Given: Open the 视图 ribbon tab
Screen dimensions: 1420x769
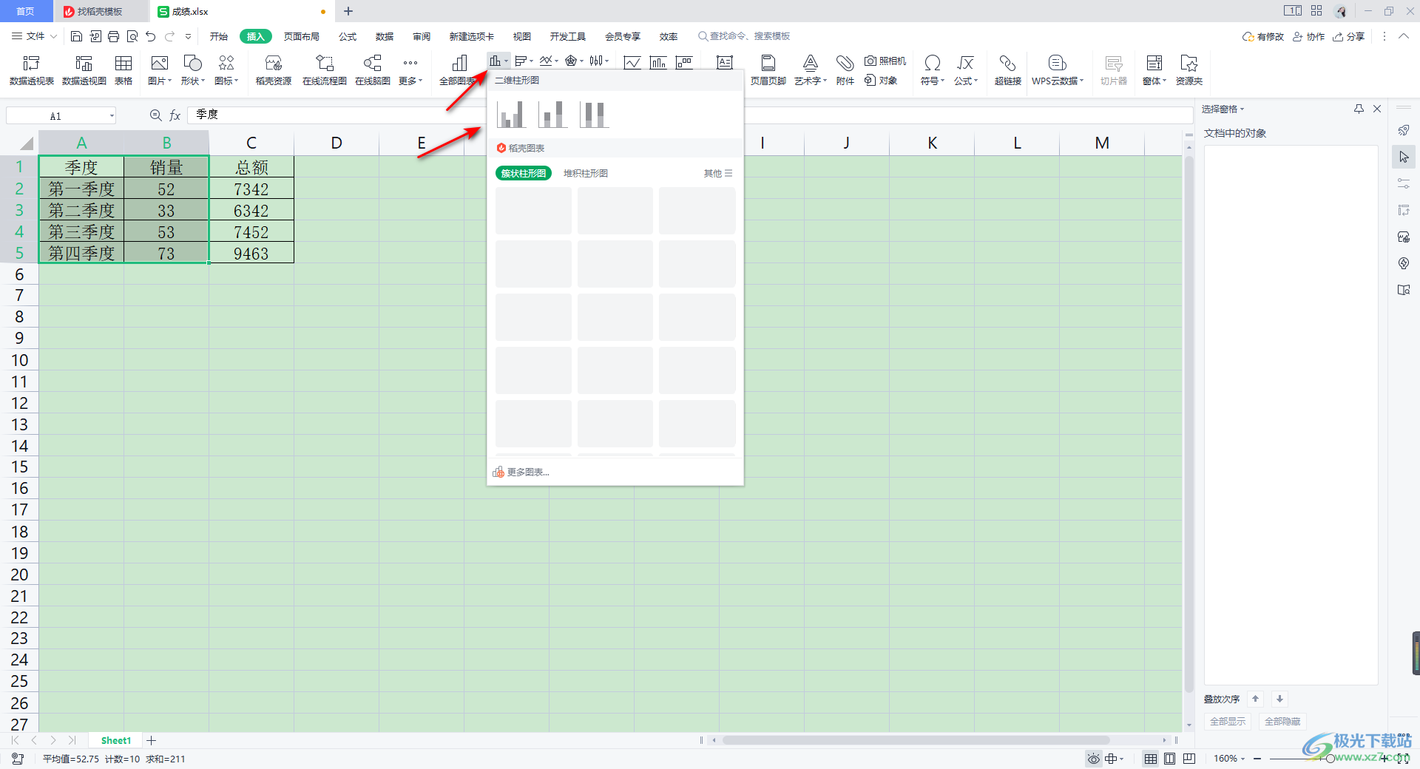Looking at the screenshot, I should (522, 36).
